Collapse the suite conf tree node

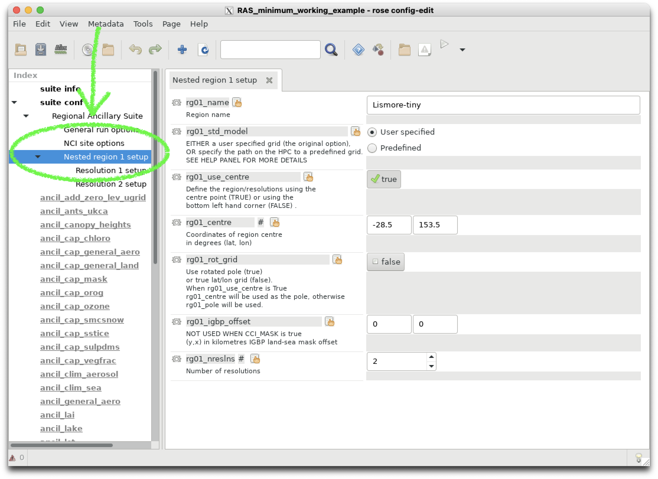pos(14,102)
